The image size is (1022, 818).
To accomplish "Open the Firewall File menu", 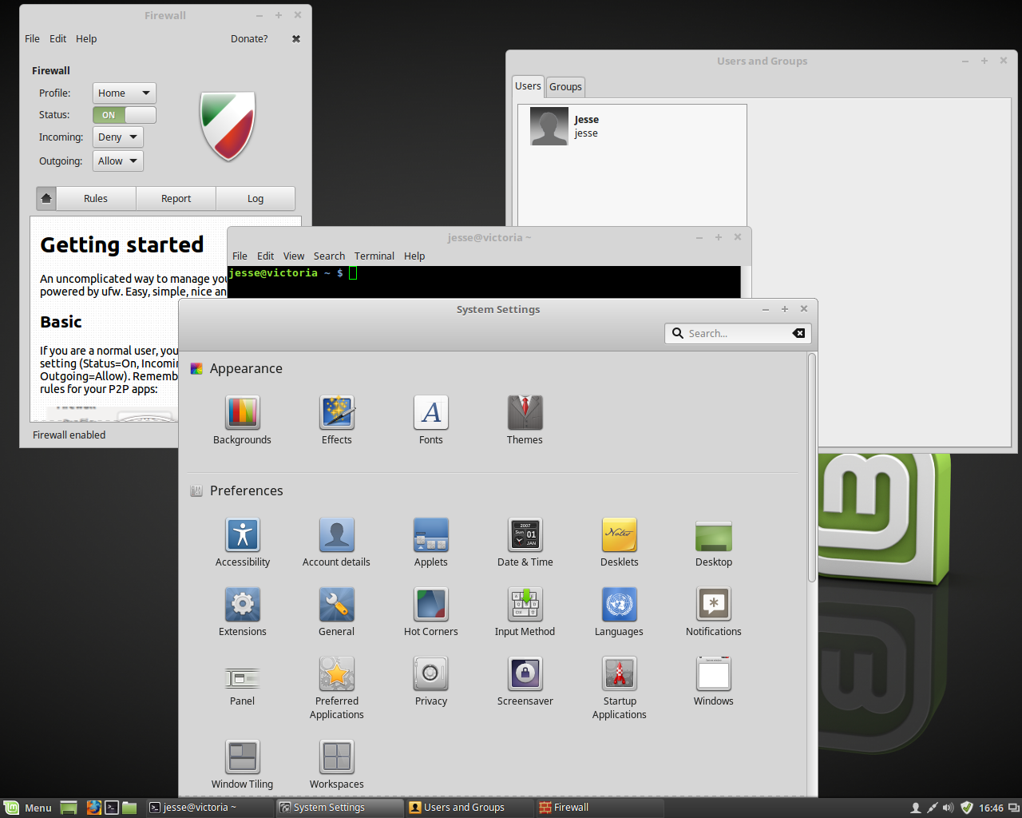I will (33, 38).
